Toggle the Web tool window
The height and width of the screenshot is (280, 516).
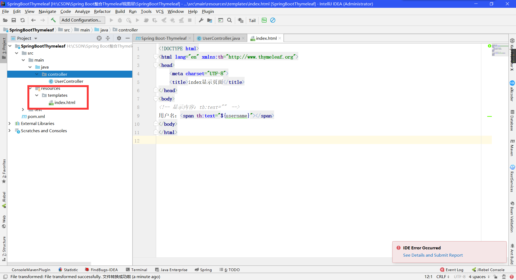(x=4, y=222)
